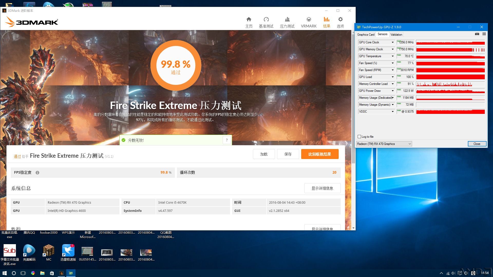493x277 pixels.
Task: Go to stress tests (压力测试) section
Action: tap(287, 23)
